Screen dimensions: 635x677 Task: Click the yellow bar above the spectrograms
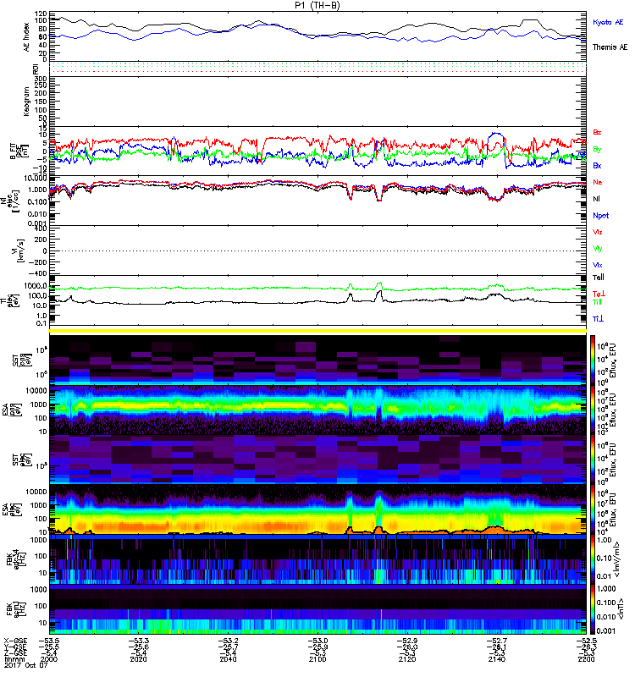pyautogui.click(x=317, y=331)
